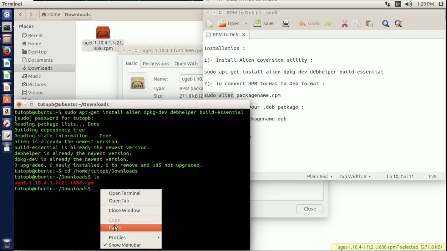Click the Find magnifier icon in gedit

pos(386,23)
